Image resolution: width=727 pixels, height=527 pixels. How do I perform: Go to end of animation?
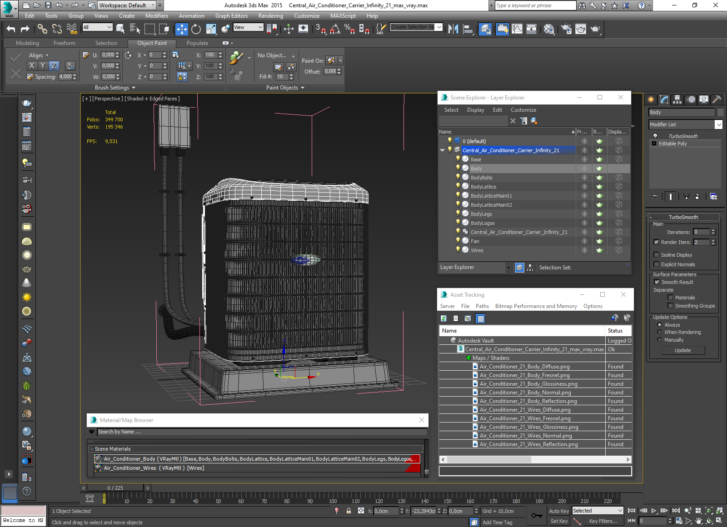tap(676, 511)
